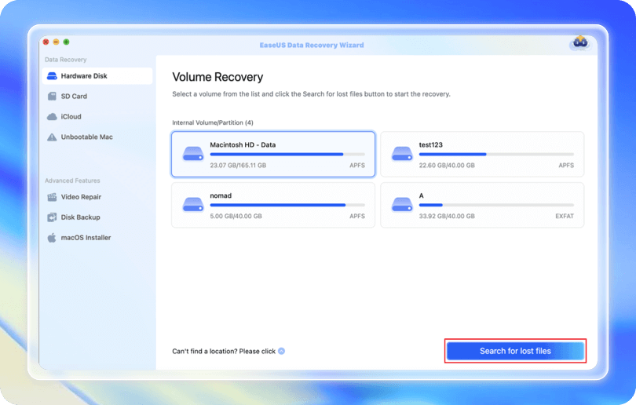Choose the EXFAT volume named A
This screenshot has height=405, width=636.
tap(482, 205)
